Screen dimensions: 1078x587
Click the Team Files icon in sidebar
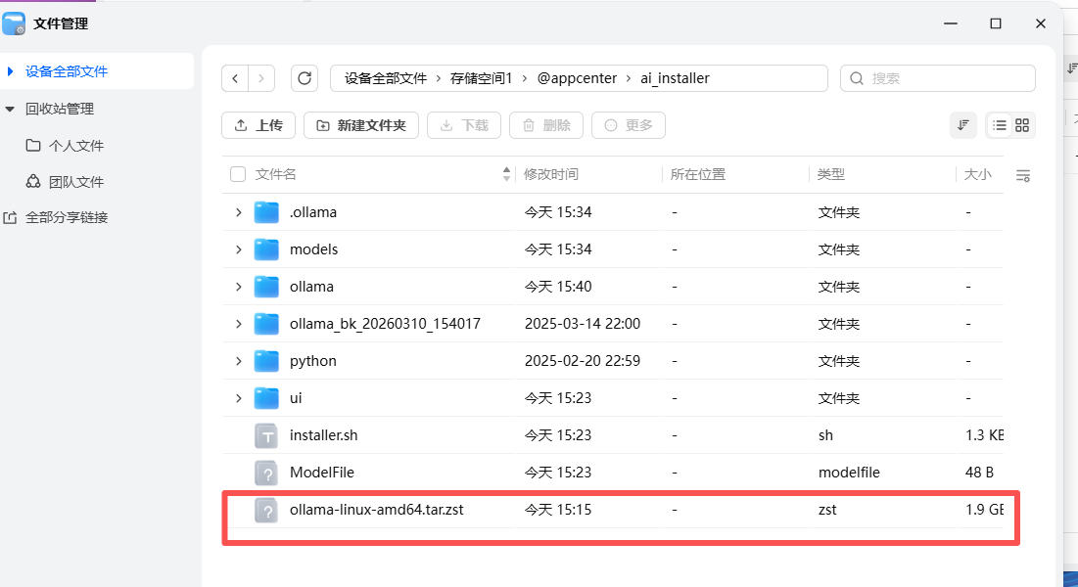pos(33,181)
